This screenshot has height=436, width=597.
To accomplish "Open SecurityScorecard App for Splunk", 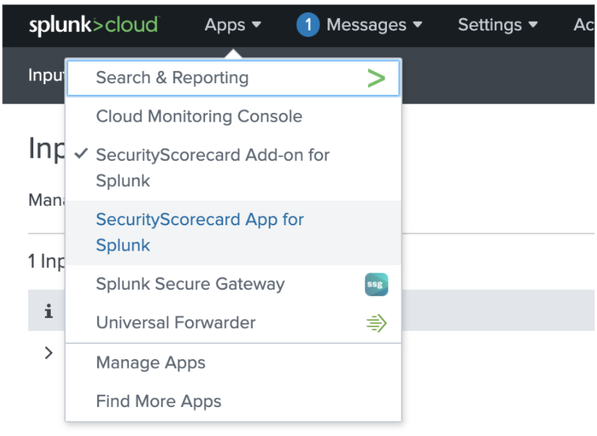I will pyautogui.click(x=233, y=232).
